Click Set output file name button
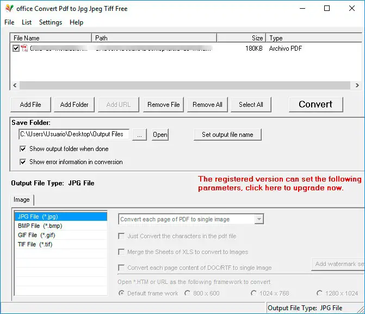 227,135
